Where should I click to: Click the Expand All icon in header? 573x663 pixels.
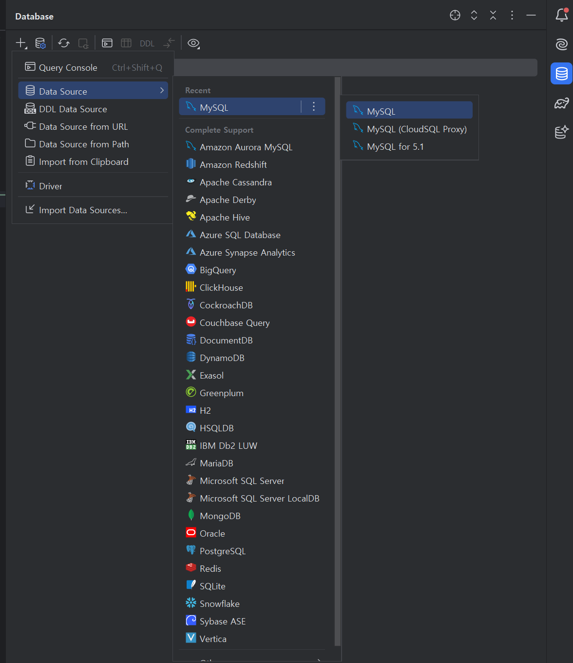coord(474,15)
